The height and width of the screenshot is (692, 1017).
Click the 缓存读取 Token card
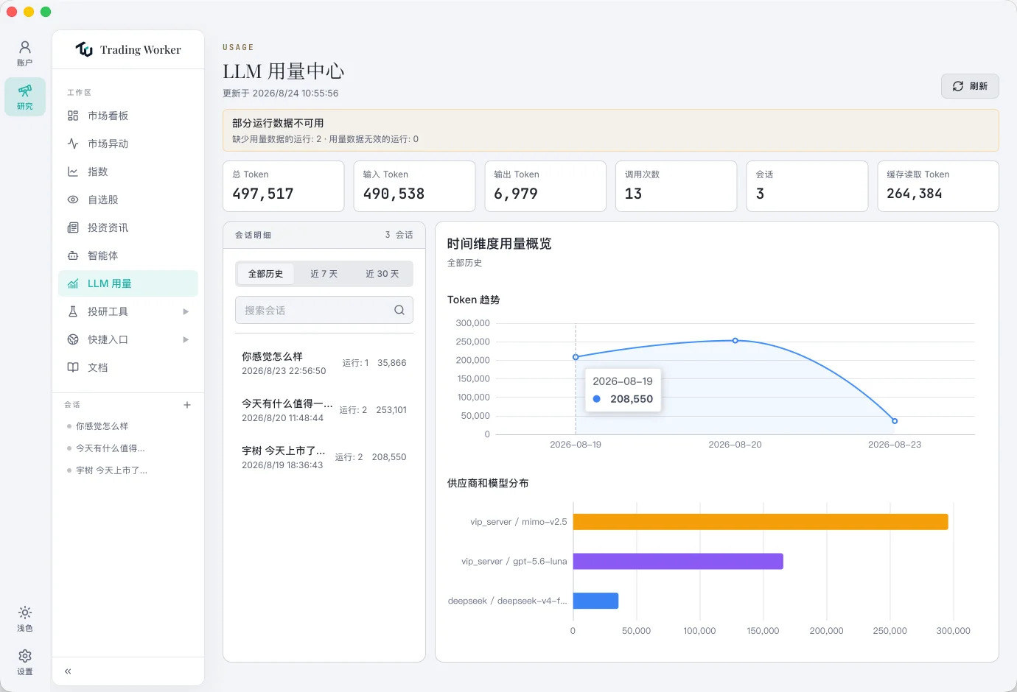click(938, 186)
